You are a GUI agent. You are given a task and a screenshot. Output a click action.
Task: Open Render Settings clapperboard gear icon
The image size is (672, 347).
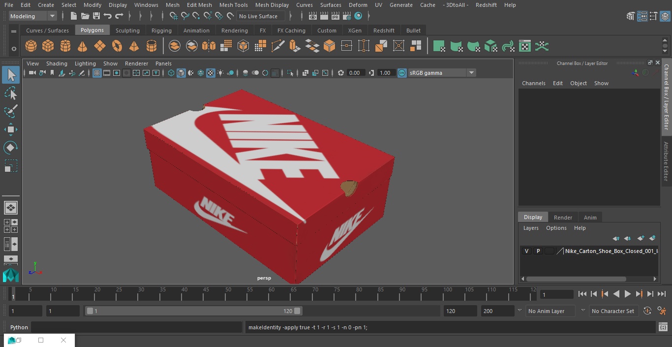coord(347,16)
